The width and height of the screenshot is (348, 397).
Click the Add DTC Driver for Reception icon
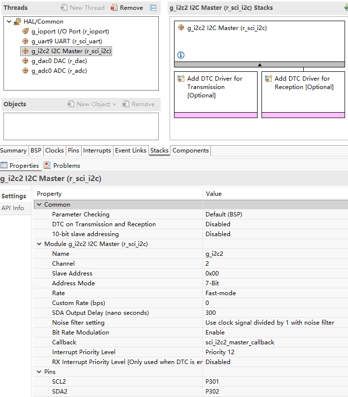pos(268,79)
